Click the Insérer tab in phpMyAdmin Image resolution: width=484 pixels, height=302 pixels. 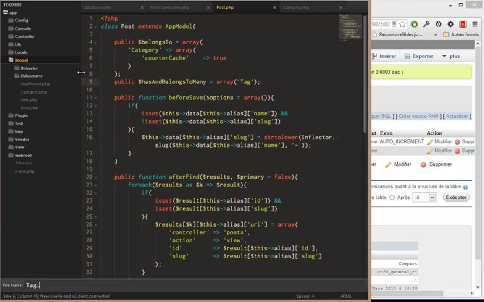coord(384,56)
